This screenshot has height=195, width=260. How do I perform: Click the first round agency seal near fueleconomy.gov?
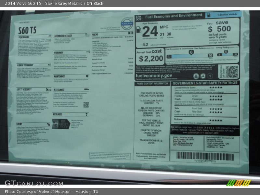pyautogui.click(x=196, y=76)
